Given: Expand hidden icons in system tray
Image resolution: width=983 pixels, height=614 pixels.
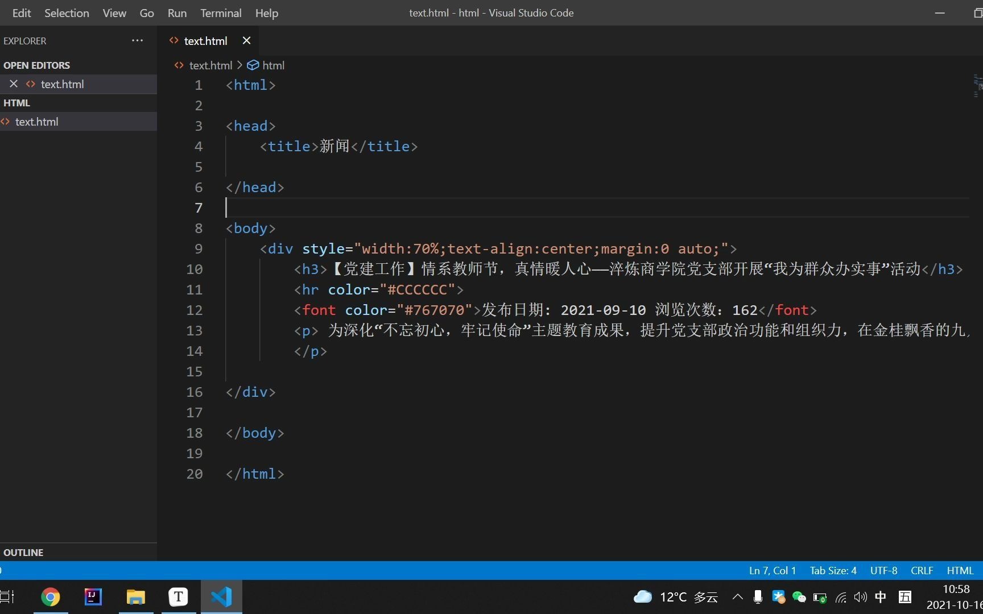Looking at the screenshot, I should pos(737,597).
